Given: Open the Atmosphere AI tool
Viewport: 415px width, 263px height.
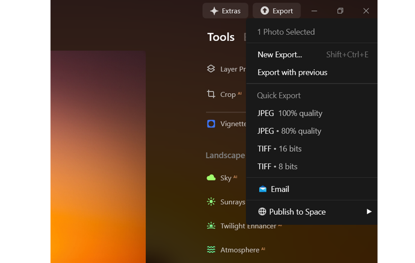Looking at the screenshot, I should 243,250.
